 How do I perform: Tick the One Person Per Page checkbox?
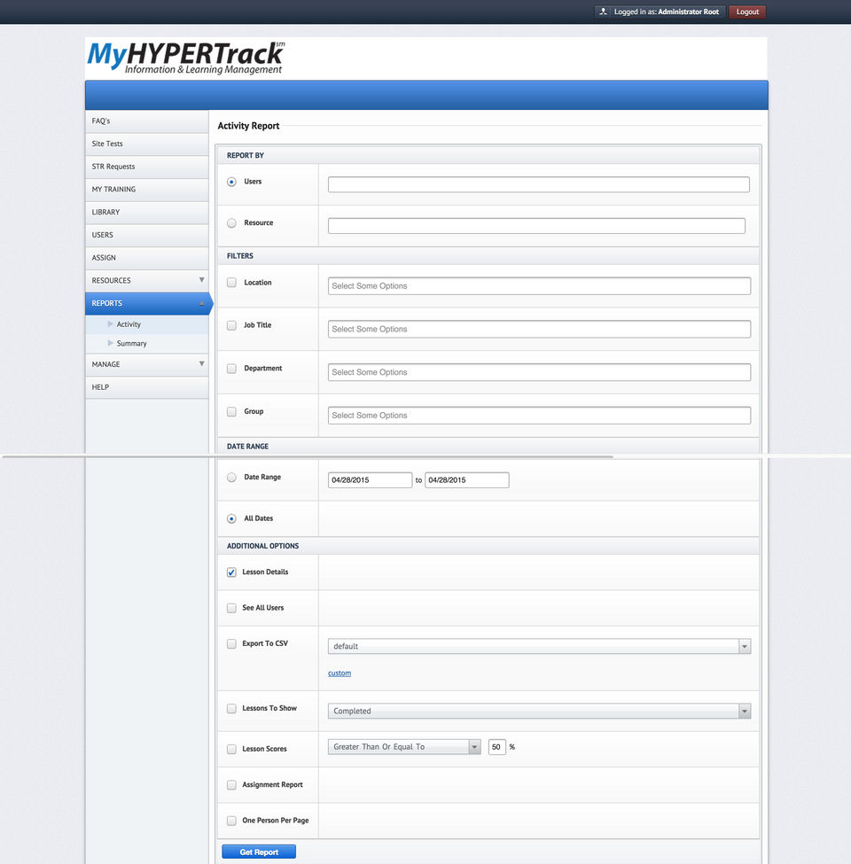[231, 821]
